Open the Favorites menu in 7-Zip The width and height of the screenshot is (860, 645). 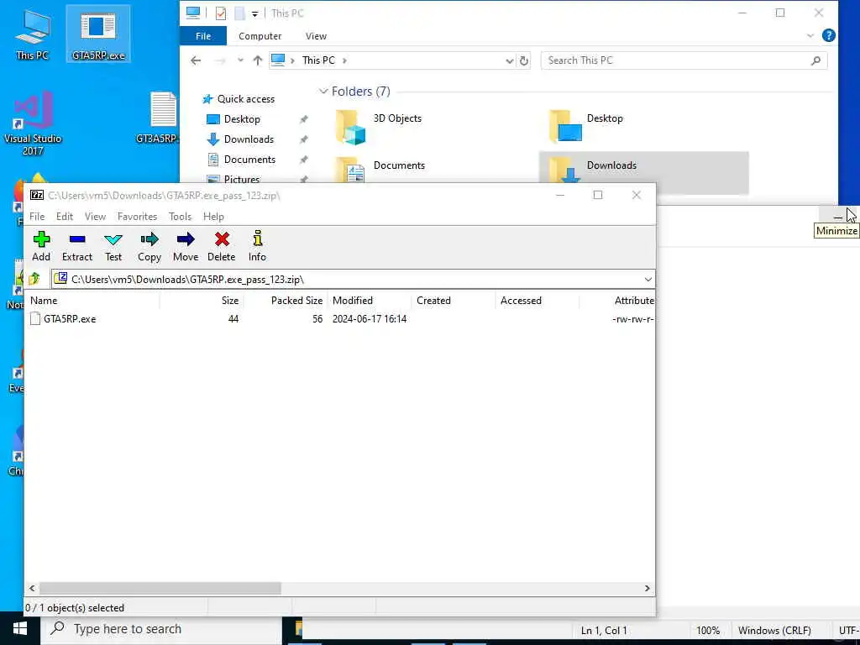pyautogui.click(x=137, y=217)
